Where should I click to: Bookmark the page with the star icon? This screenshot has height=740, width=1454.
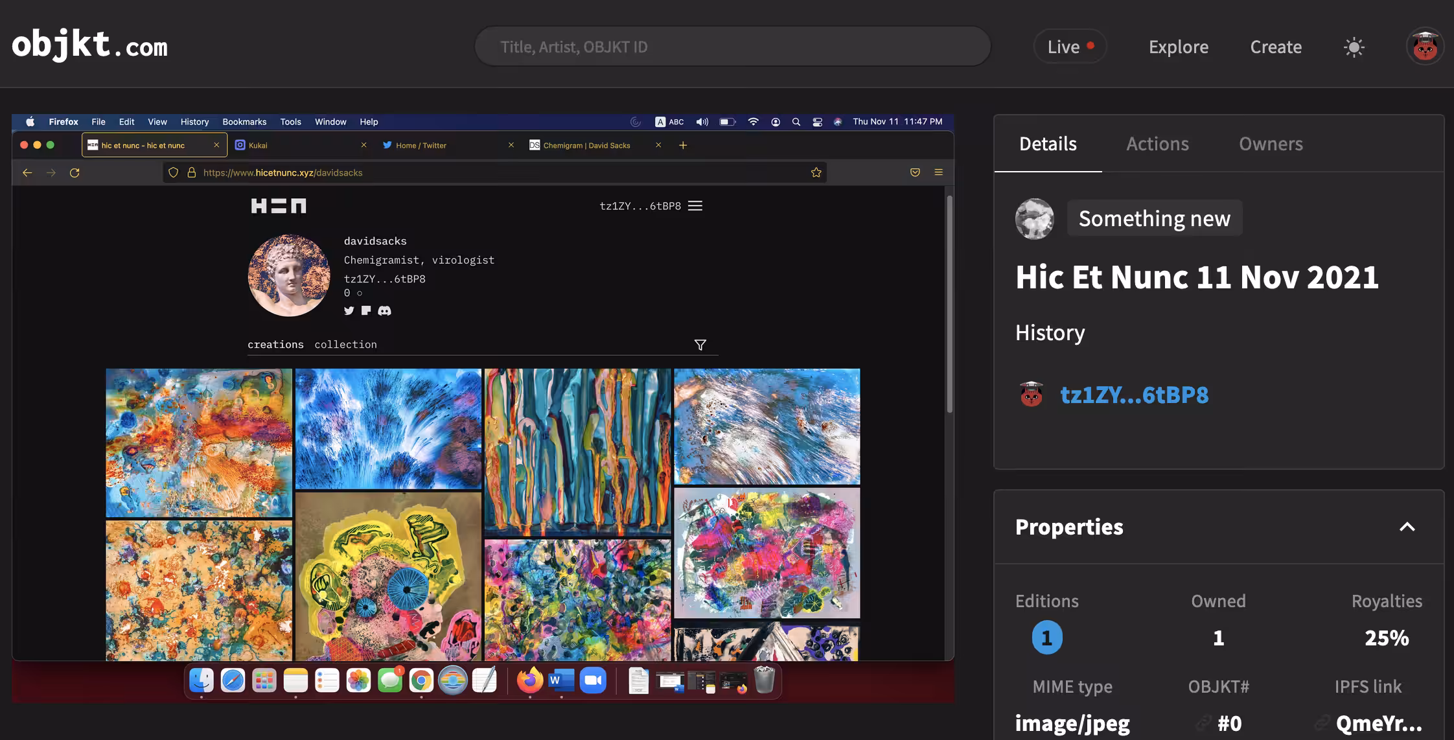[x=816, y=172]
